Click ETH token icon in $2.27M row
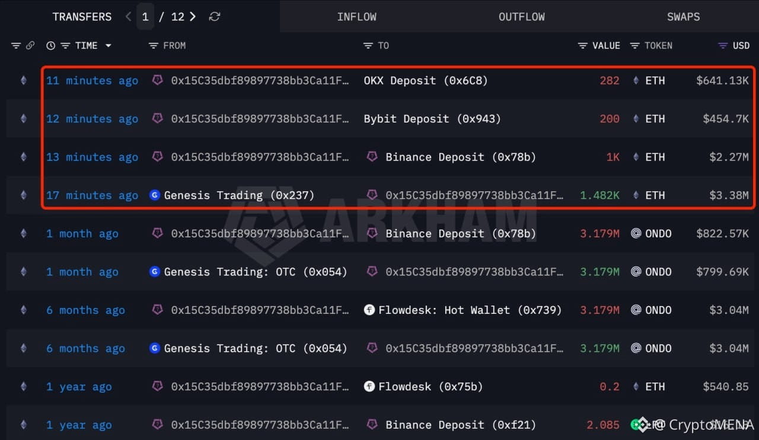 636,157
